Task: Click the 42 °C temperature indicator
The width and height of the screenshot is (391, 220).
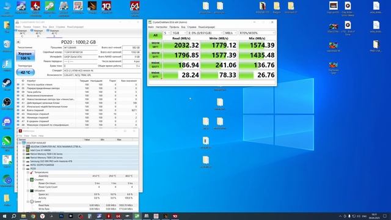Action: pyautogui.click(x=26, y=72)
